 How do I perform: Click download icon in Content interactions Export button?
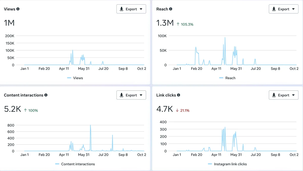point(121,95)
